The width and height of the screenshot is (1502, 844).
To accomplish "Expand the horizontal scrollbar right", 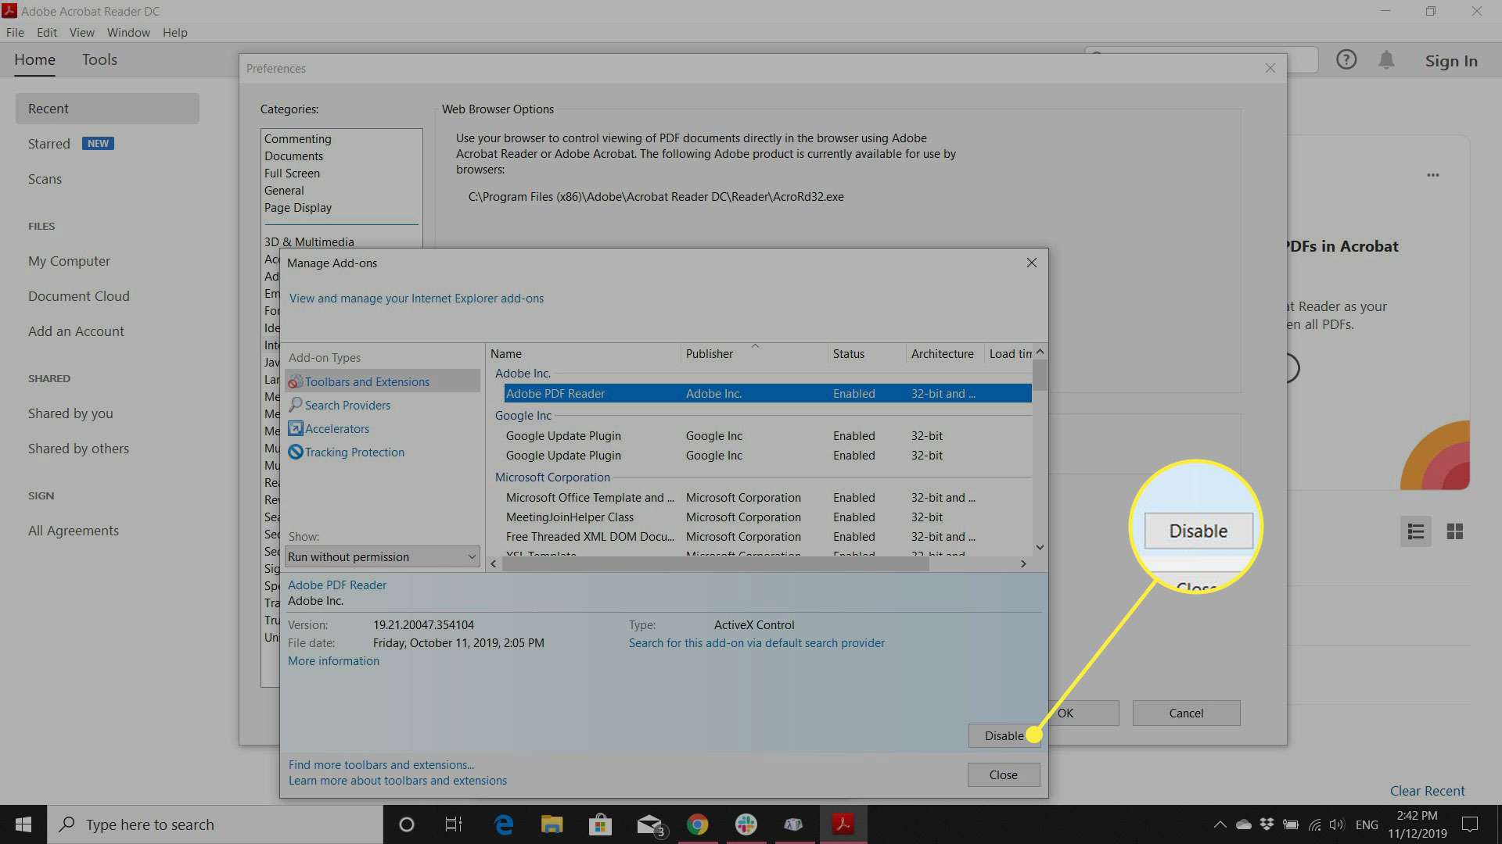I will tap(1023, 563).
